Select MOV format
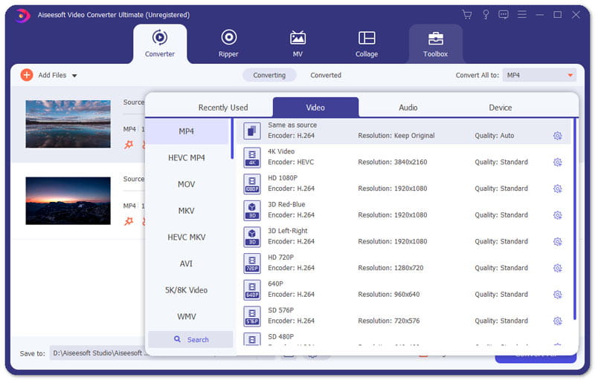The height and width of the screenshot is (380, 595). coord(187,184)
